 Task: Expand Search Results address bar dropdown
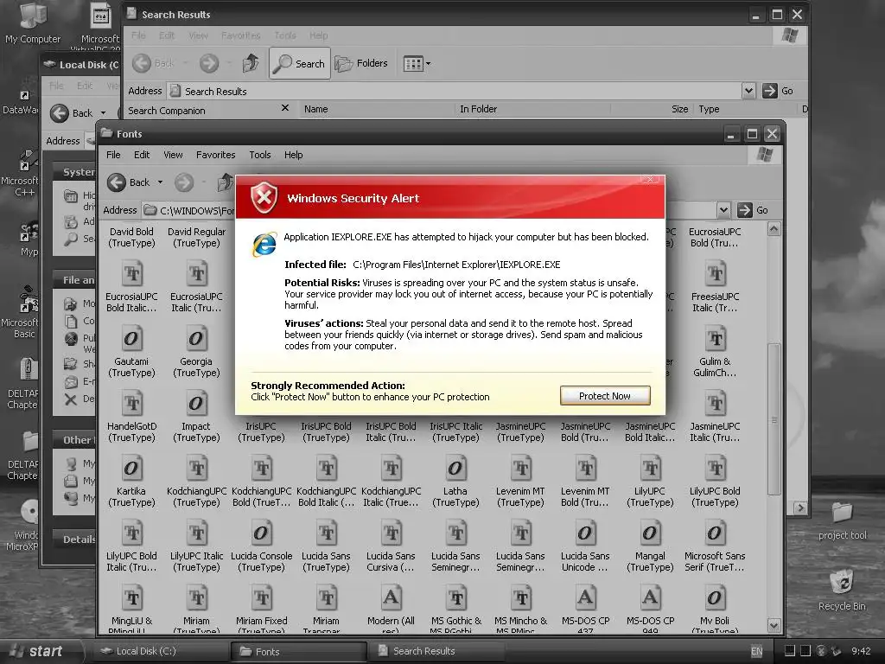[x=748, y=91]
